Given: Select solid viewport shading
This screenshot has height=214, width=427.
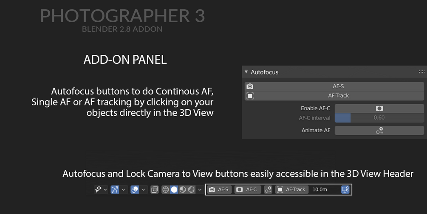Looking at the screenshot, I should (174, 189).
